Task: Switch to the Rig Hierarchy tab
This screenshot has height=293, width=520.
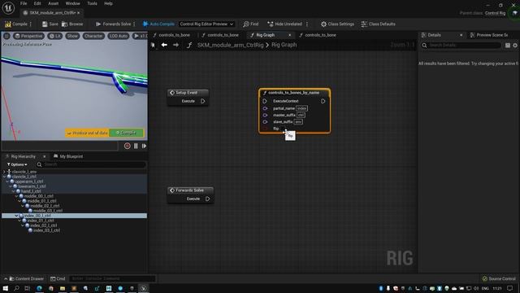Action: pos(23,156)
